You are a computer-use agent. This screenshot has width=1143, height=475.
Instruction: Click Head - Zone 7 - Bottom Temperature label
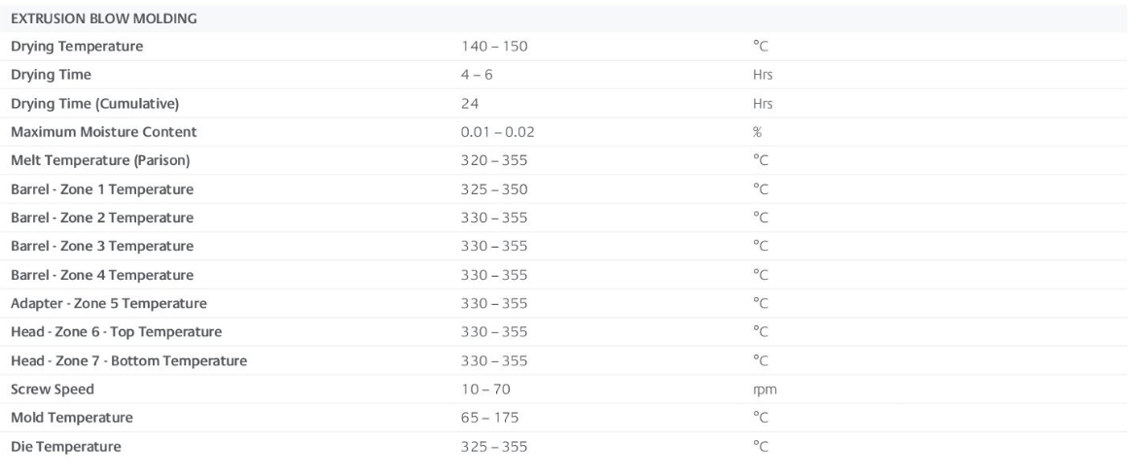pos(128,360)
